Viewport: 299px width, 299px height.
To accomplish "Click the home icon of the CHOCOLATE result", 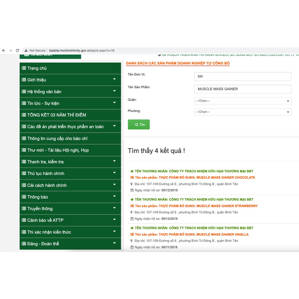I will 132,171.
